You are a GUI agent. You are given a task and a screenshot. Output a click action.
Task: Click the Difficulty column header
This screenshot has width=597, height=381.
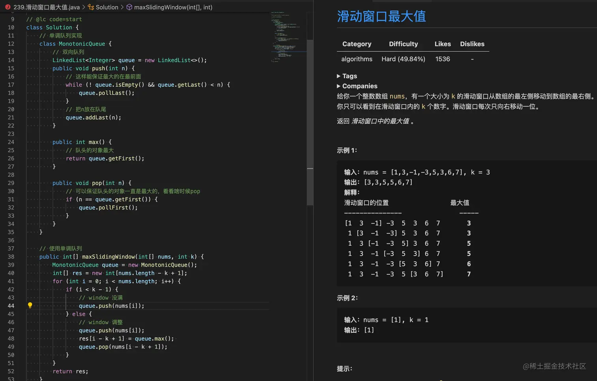click(x=403, y=44)
